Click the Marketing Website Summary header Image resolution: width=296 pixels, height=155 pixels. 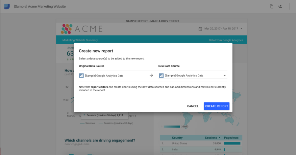click(80, 40)
